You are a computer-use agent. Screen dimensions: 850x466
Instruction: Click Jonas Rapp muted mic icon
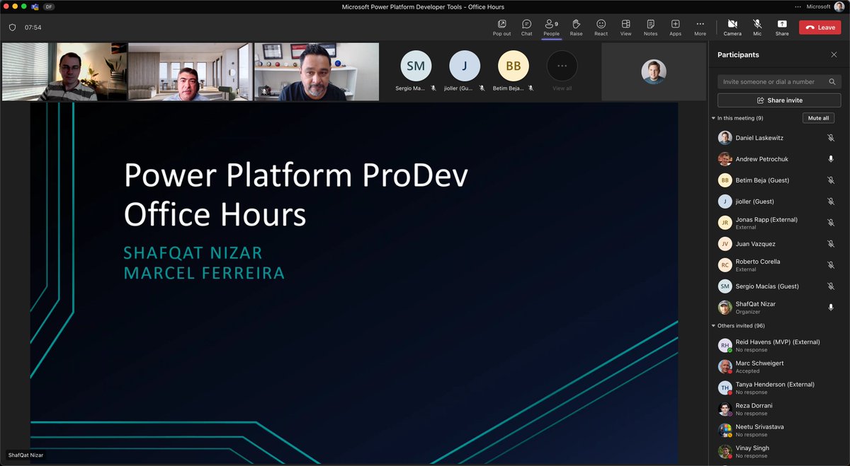(x=831, y=223)
